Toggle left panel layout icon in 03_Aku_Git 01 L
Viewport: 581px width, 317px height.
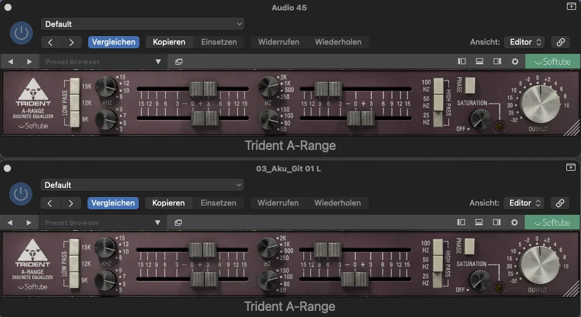click(461, 223)
